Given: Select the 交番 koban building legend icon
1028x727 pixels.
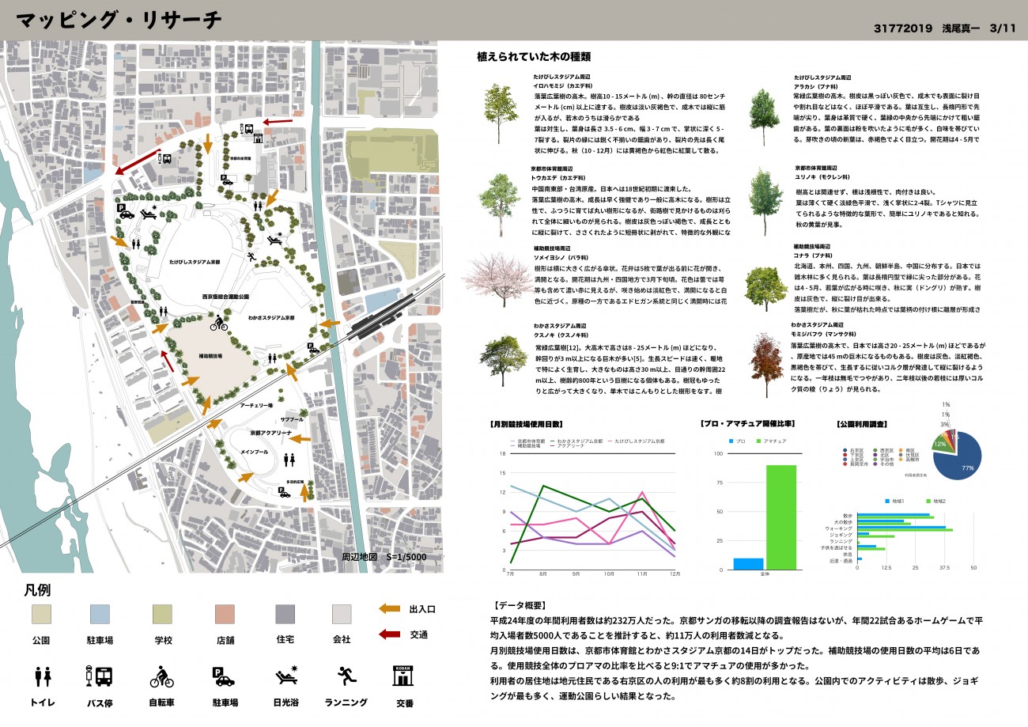Looking at the screenshot, I should [403, 676].
